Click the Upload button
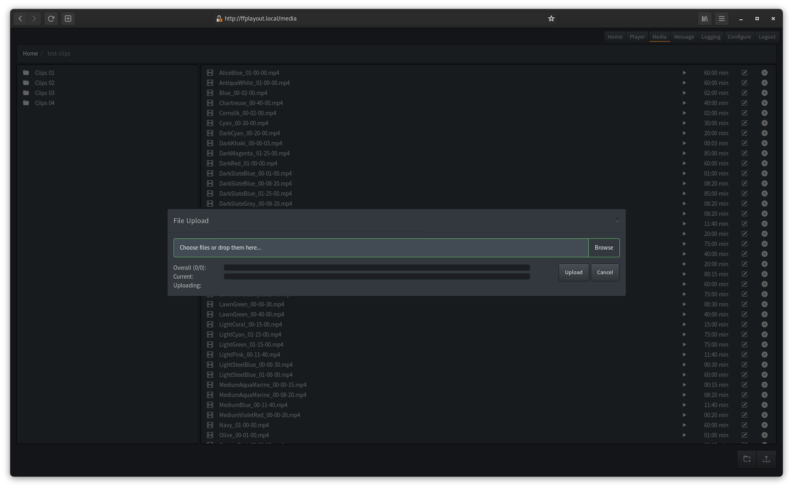This screenshot has width=793, height=488. tap(574, 273)
